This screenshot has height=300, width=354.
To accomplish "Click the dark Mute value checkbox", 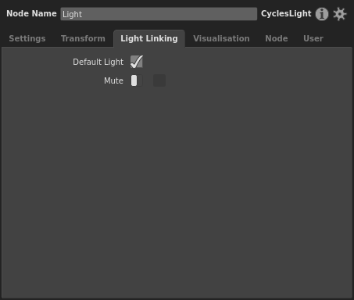I will 159,80.
